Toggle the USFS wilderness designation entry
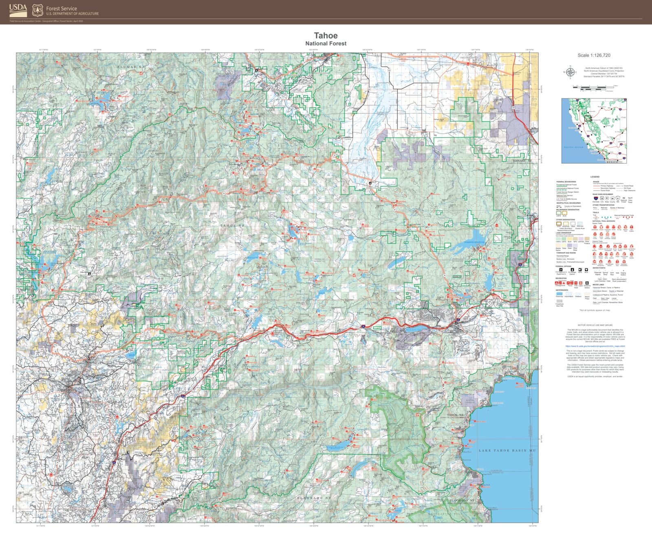The width and height of the screenshot is (652, 535). (558, 212)
